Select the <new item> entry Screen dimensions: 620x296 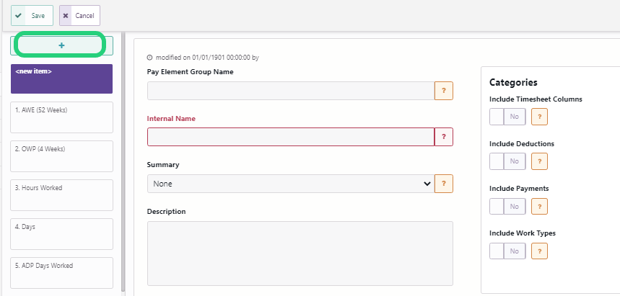coord(61,79)
